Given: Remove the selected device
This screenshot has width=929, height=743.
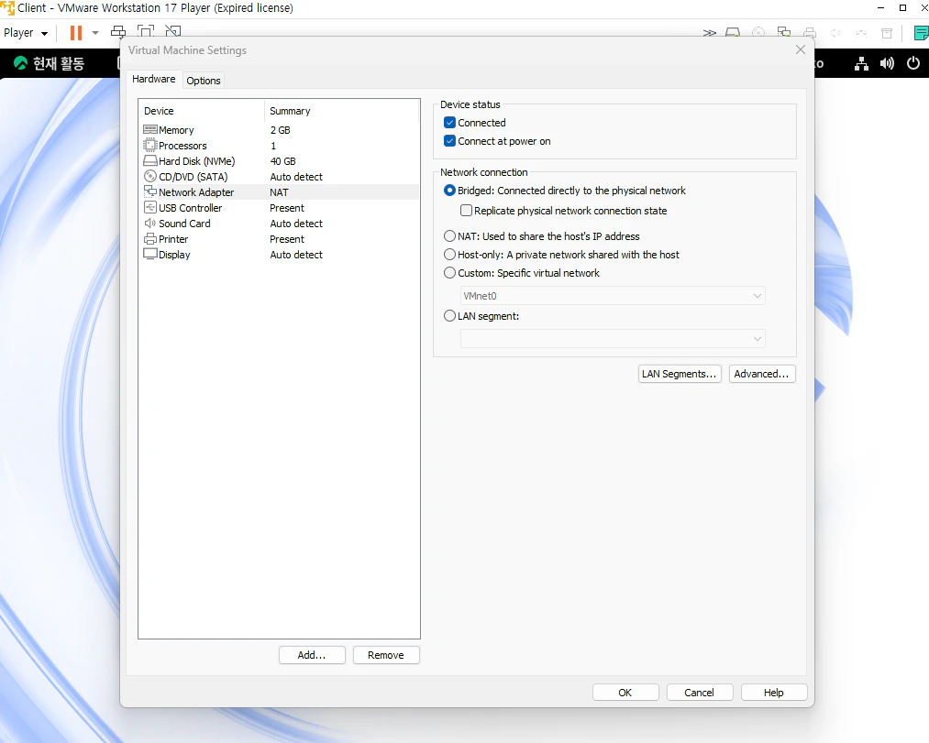Looking at the screenshot, I should click(x=386, y=655).
